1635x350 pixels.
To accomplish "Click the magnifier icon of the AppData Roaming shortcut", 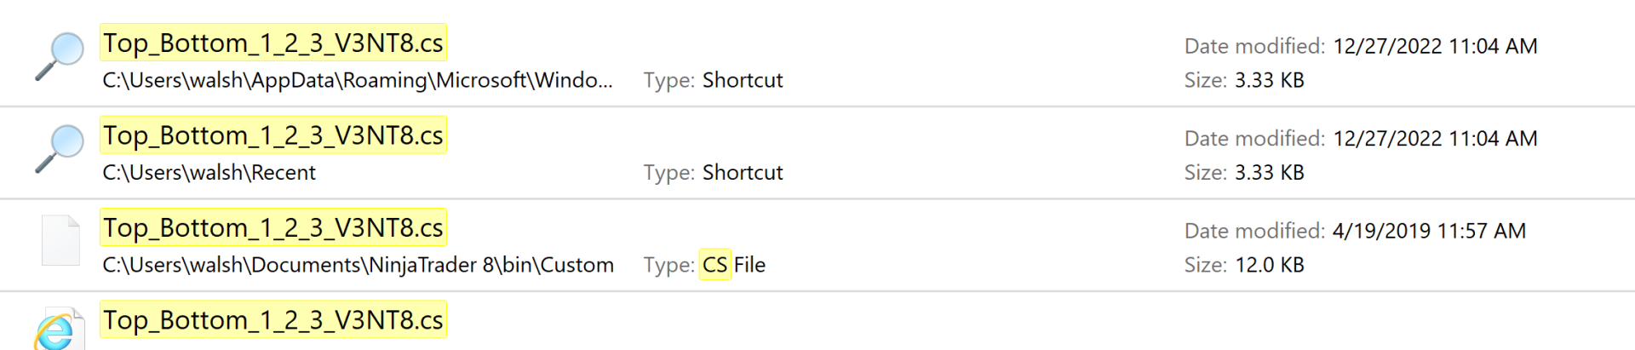I will coord(60,56).
